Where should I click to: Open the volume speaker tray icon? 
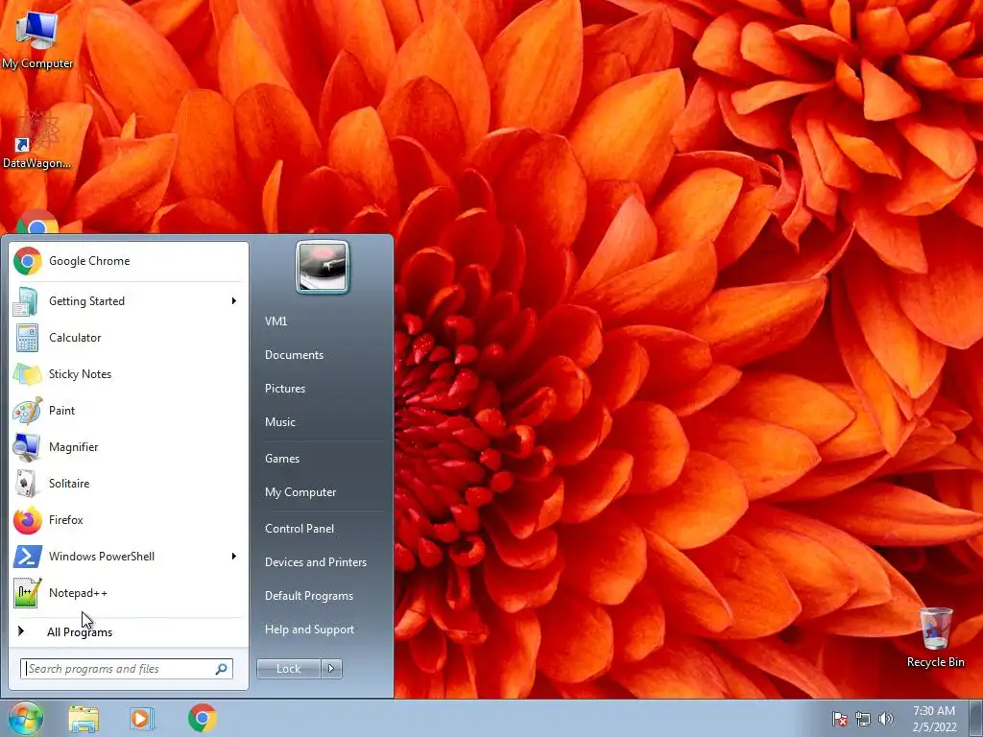pos(886,719)
